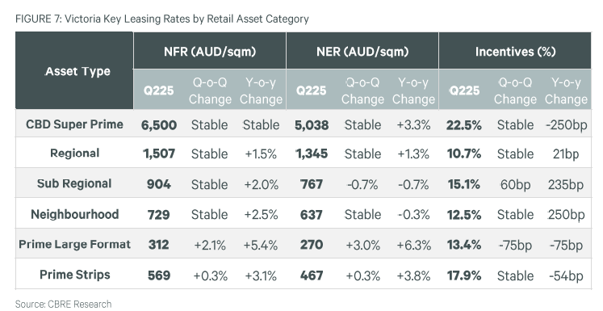Click the Prime Large Format row label

click(x=74, y=245)
